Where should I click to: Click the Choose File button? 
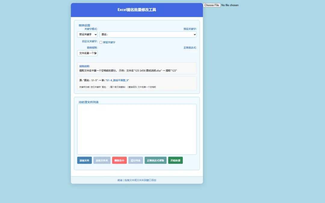pos(212,5)
